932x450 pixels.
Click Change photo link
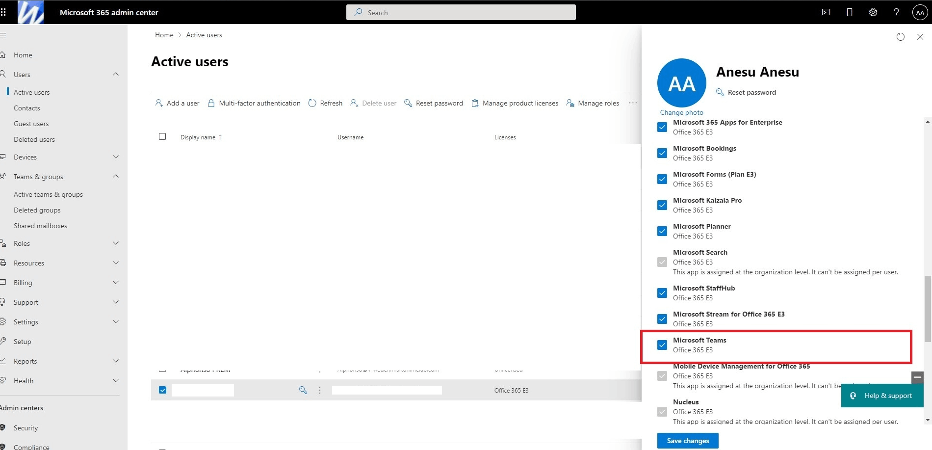pyautogui.click(x=682, y=112)
